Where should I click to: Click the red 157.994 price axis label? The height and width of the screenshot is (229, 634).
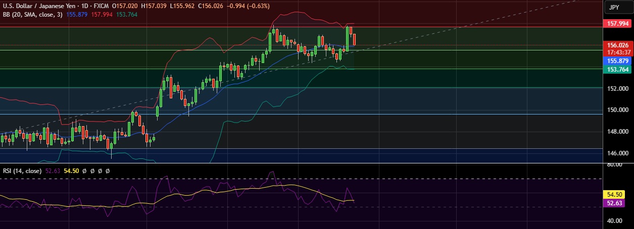click(x=617, y=24)
